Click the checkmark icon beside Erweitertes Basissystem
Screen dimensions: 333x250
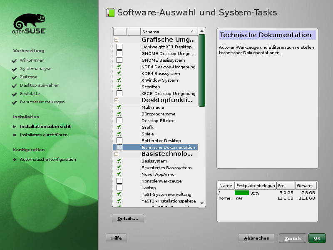[x=119, y=167]
